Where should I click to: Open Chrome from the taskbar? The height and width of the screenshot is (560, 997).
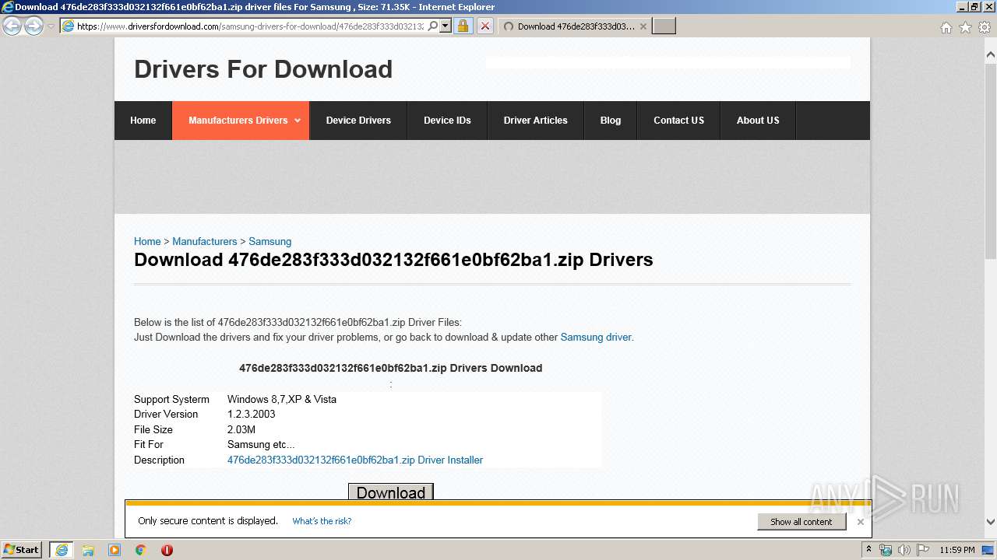pyautogui.click(x=141, y=550)
